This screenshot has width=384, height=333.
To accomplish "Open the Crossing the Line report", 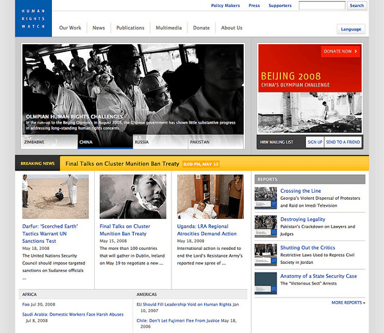I will (x=301, y=191).
